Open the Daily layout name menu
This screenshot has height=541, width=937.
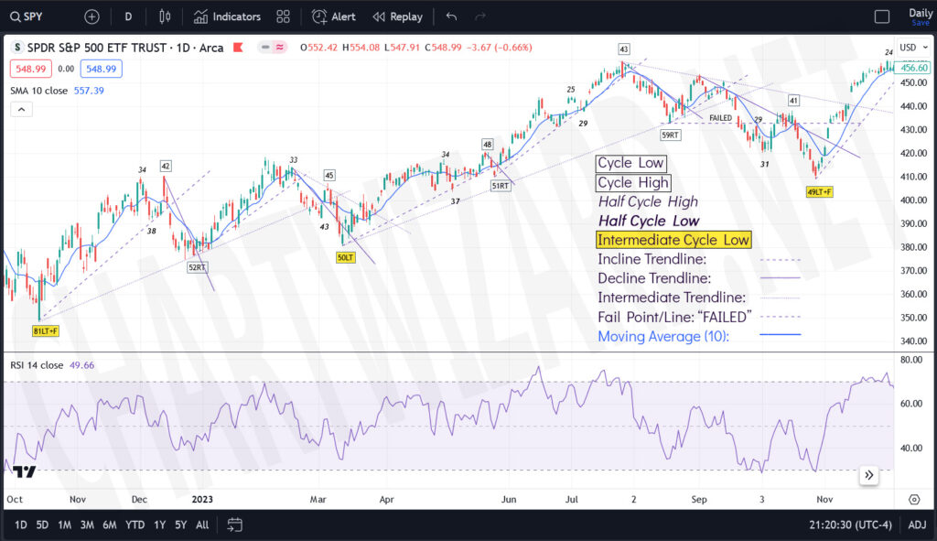click(x=920, y=16)
